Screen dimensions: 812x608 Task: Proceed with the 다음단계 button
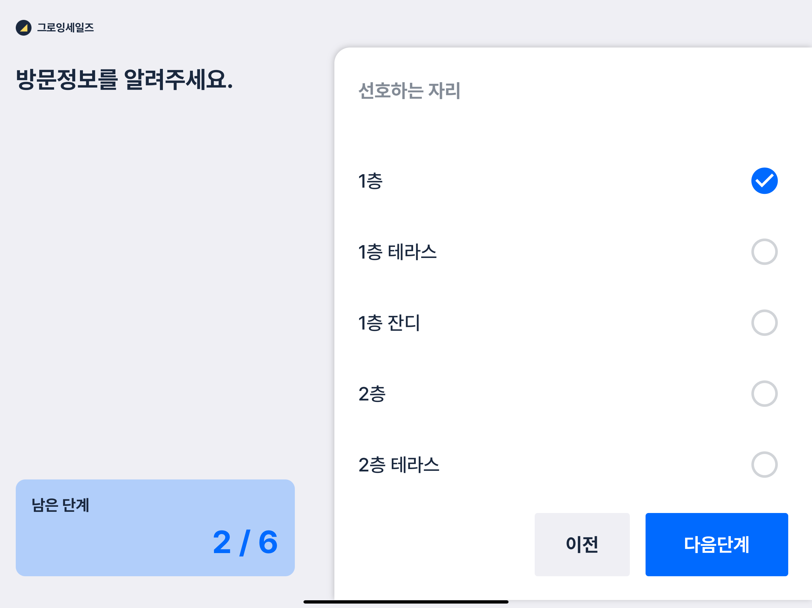(x=716, y=544)
